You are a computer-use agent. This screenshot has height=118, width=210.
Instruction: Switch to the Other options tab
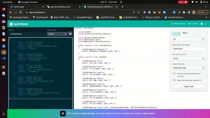(x=185, y=33)
